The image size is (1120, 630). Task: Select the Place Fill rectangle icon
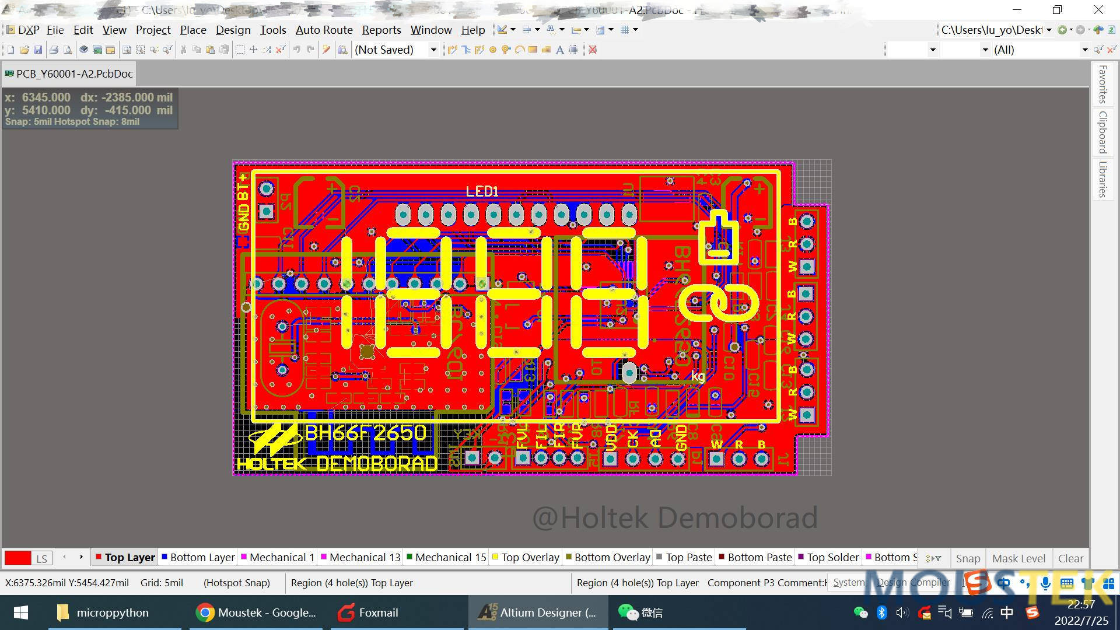[x=533, y=50]
